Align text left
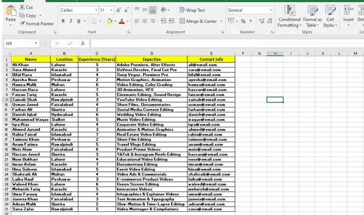The height and width of the screenshot is (215, 364). point(137,21)
